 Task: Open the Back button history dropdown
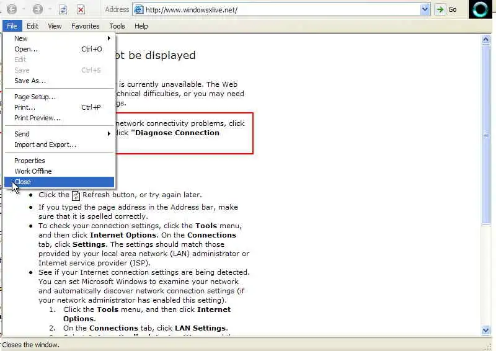click(24, 9)
